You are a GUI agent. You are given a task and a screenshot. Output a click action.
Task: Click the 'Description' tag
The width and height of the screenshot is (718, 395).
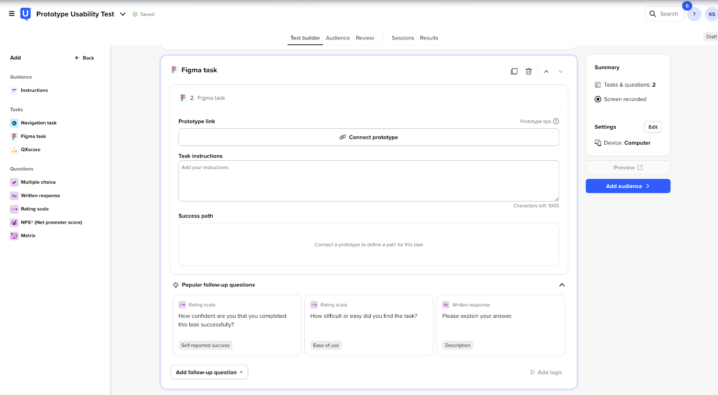coord(458,345)
